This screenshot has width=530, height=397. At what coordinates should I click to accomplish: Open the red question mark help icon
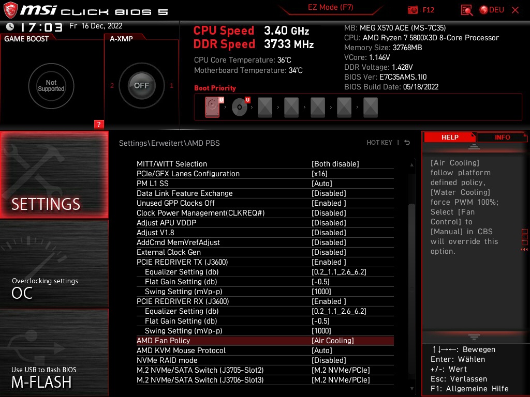click(x=99, y=124)
